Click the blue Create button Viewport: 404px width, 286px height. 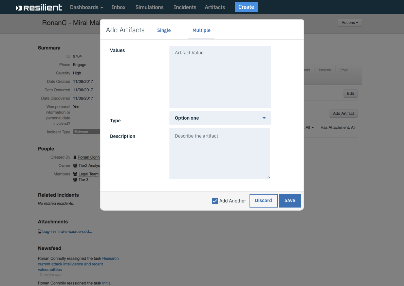click(246, 7)
